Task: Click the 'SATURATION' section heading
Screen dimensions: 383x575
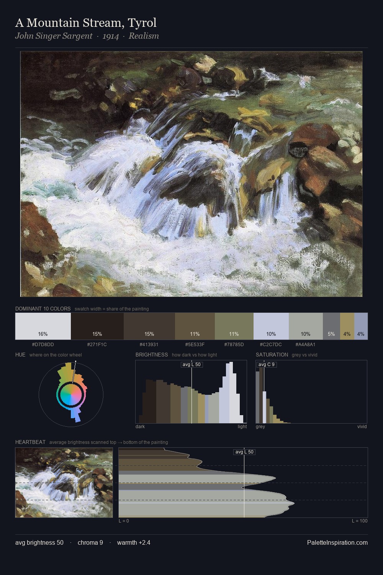Action: 272,355
